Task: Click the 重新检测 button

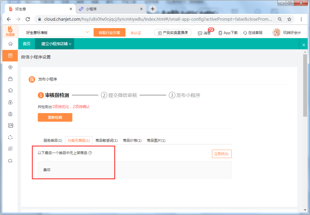Action: (55, 118)
